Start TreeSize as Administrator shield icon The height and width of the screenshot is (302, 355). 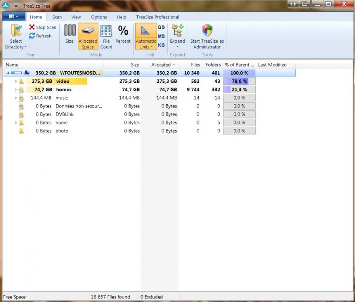[207, 30]
